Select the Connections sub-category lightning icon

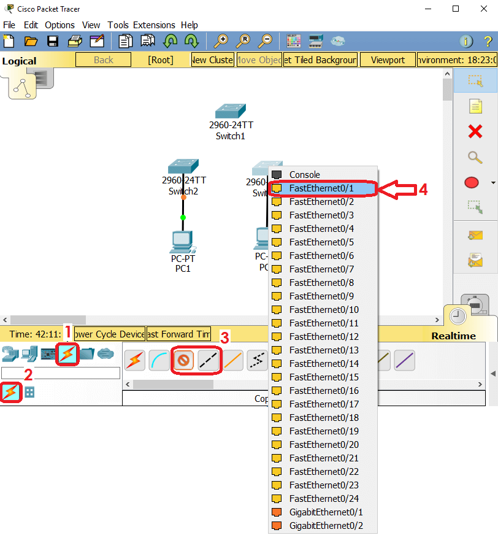(11, 393)
